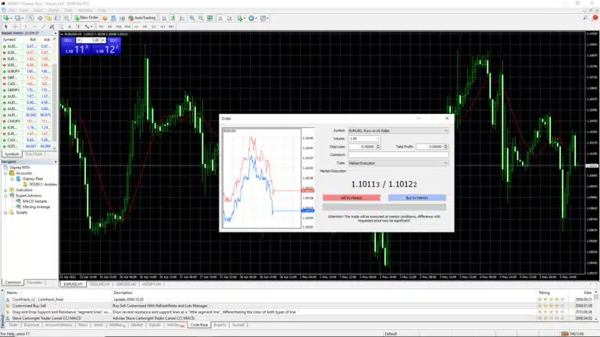The width and height of the screenshot is (600, 337).
Task: Toggle the chart auto scroll option
Action: pyautogui.click(x=221, y=18)
